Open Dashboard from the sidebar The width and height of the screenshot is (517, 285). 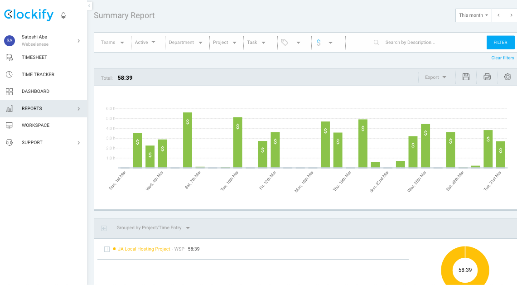coord(35,92)
